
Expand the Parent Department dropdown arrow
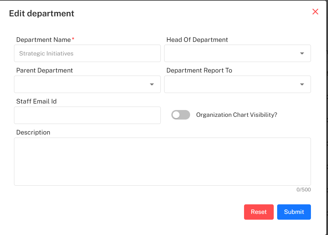[152, 84]
